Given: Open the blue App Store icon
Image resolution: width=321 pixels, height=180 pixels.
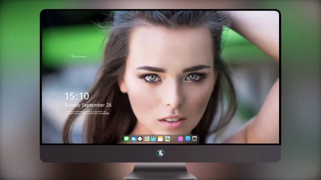Looking at the screenshot, I should click(x=188, y=139).
